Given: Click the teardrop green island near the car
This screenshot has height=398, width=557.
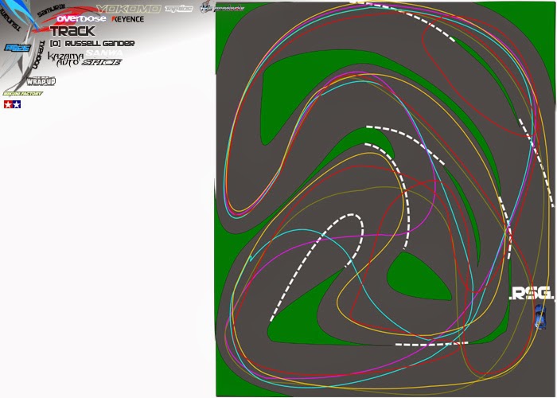Looking at the screenshot, I should [x=418, y=277].
